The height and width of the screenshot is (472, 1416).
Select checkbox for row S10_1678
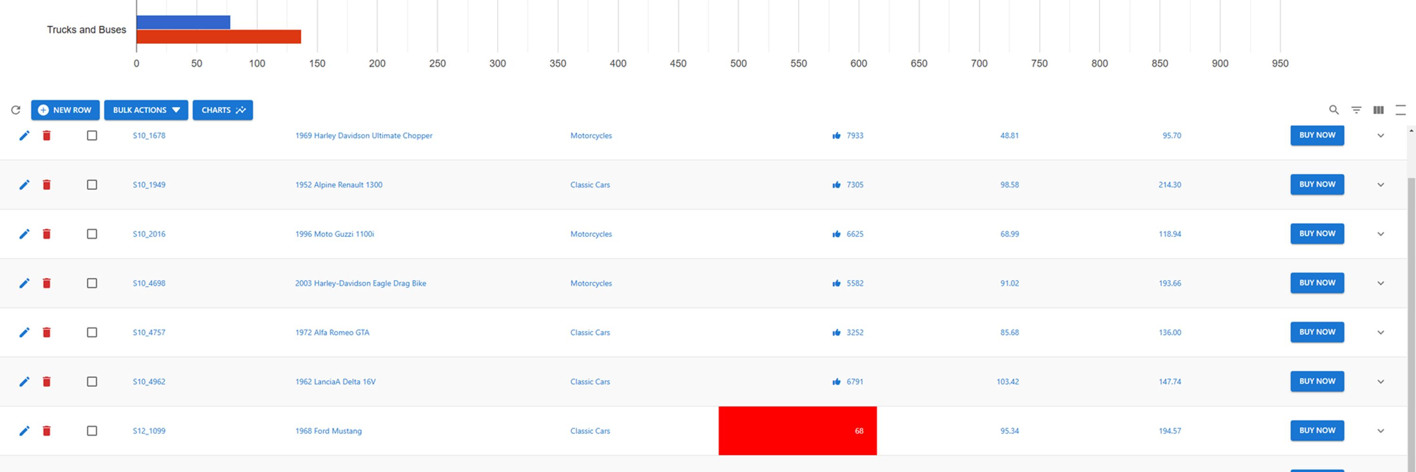click(x=92, y=136)
